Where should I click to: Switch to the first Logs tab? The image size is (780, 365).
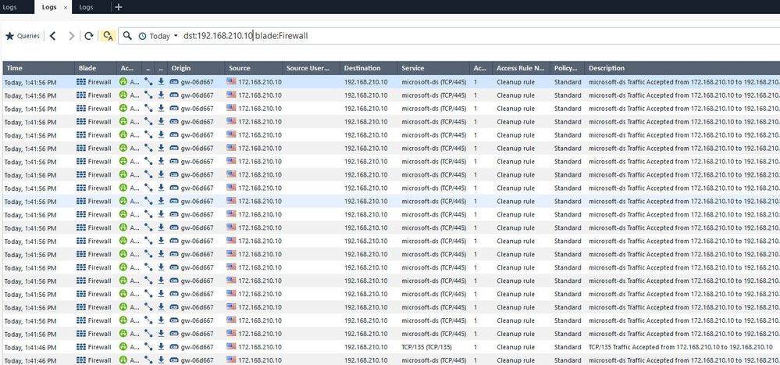(x=11, y=7)
